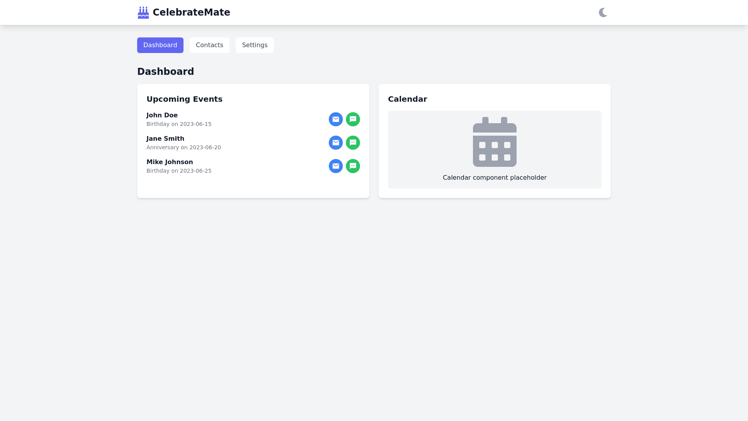Send text message to Jane Smith
This screenshot has height=421, width=748.
pyautogui.click(x=353, y=143)
